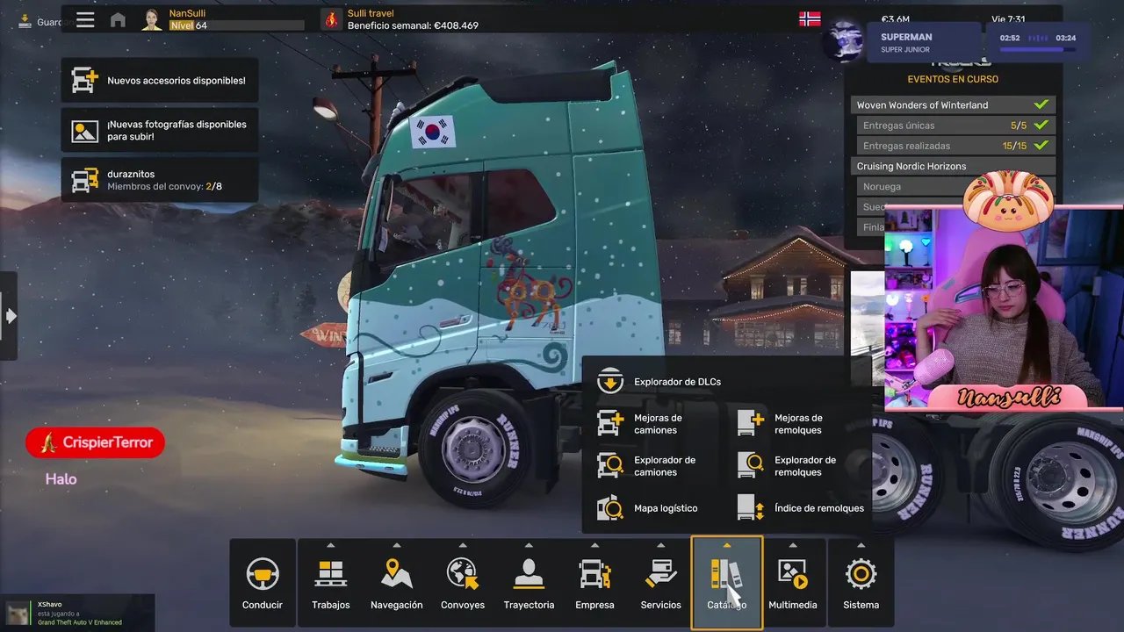Click the Sulli travel company logo

[x=331, y=19]
